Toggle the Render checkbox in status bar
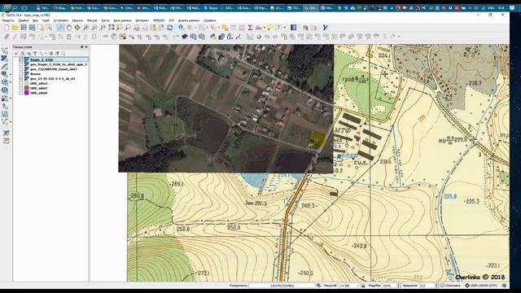Screen dimensions: 521x293 [x=443, y=286]
